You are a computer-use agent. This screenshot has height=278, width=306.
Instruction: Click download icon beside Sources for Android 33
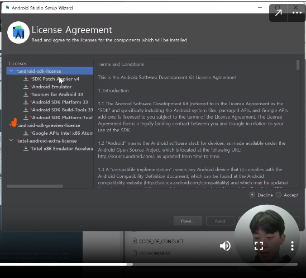pyautogui.click(x=26, y=95)
